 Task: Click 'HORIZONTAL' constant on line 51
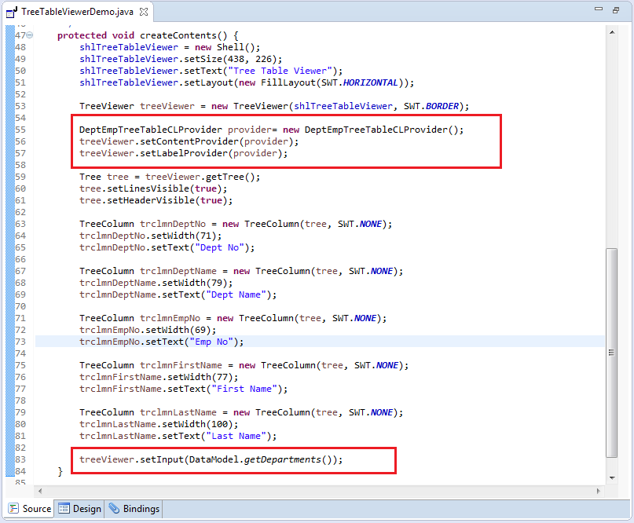click(x=370, y=83)
